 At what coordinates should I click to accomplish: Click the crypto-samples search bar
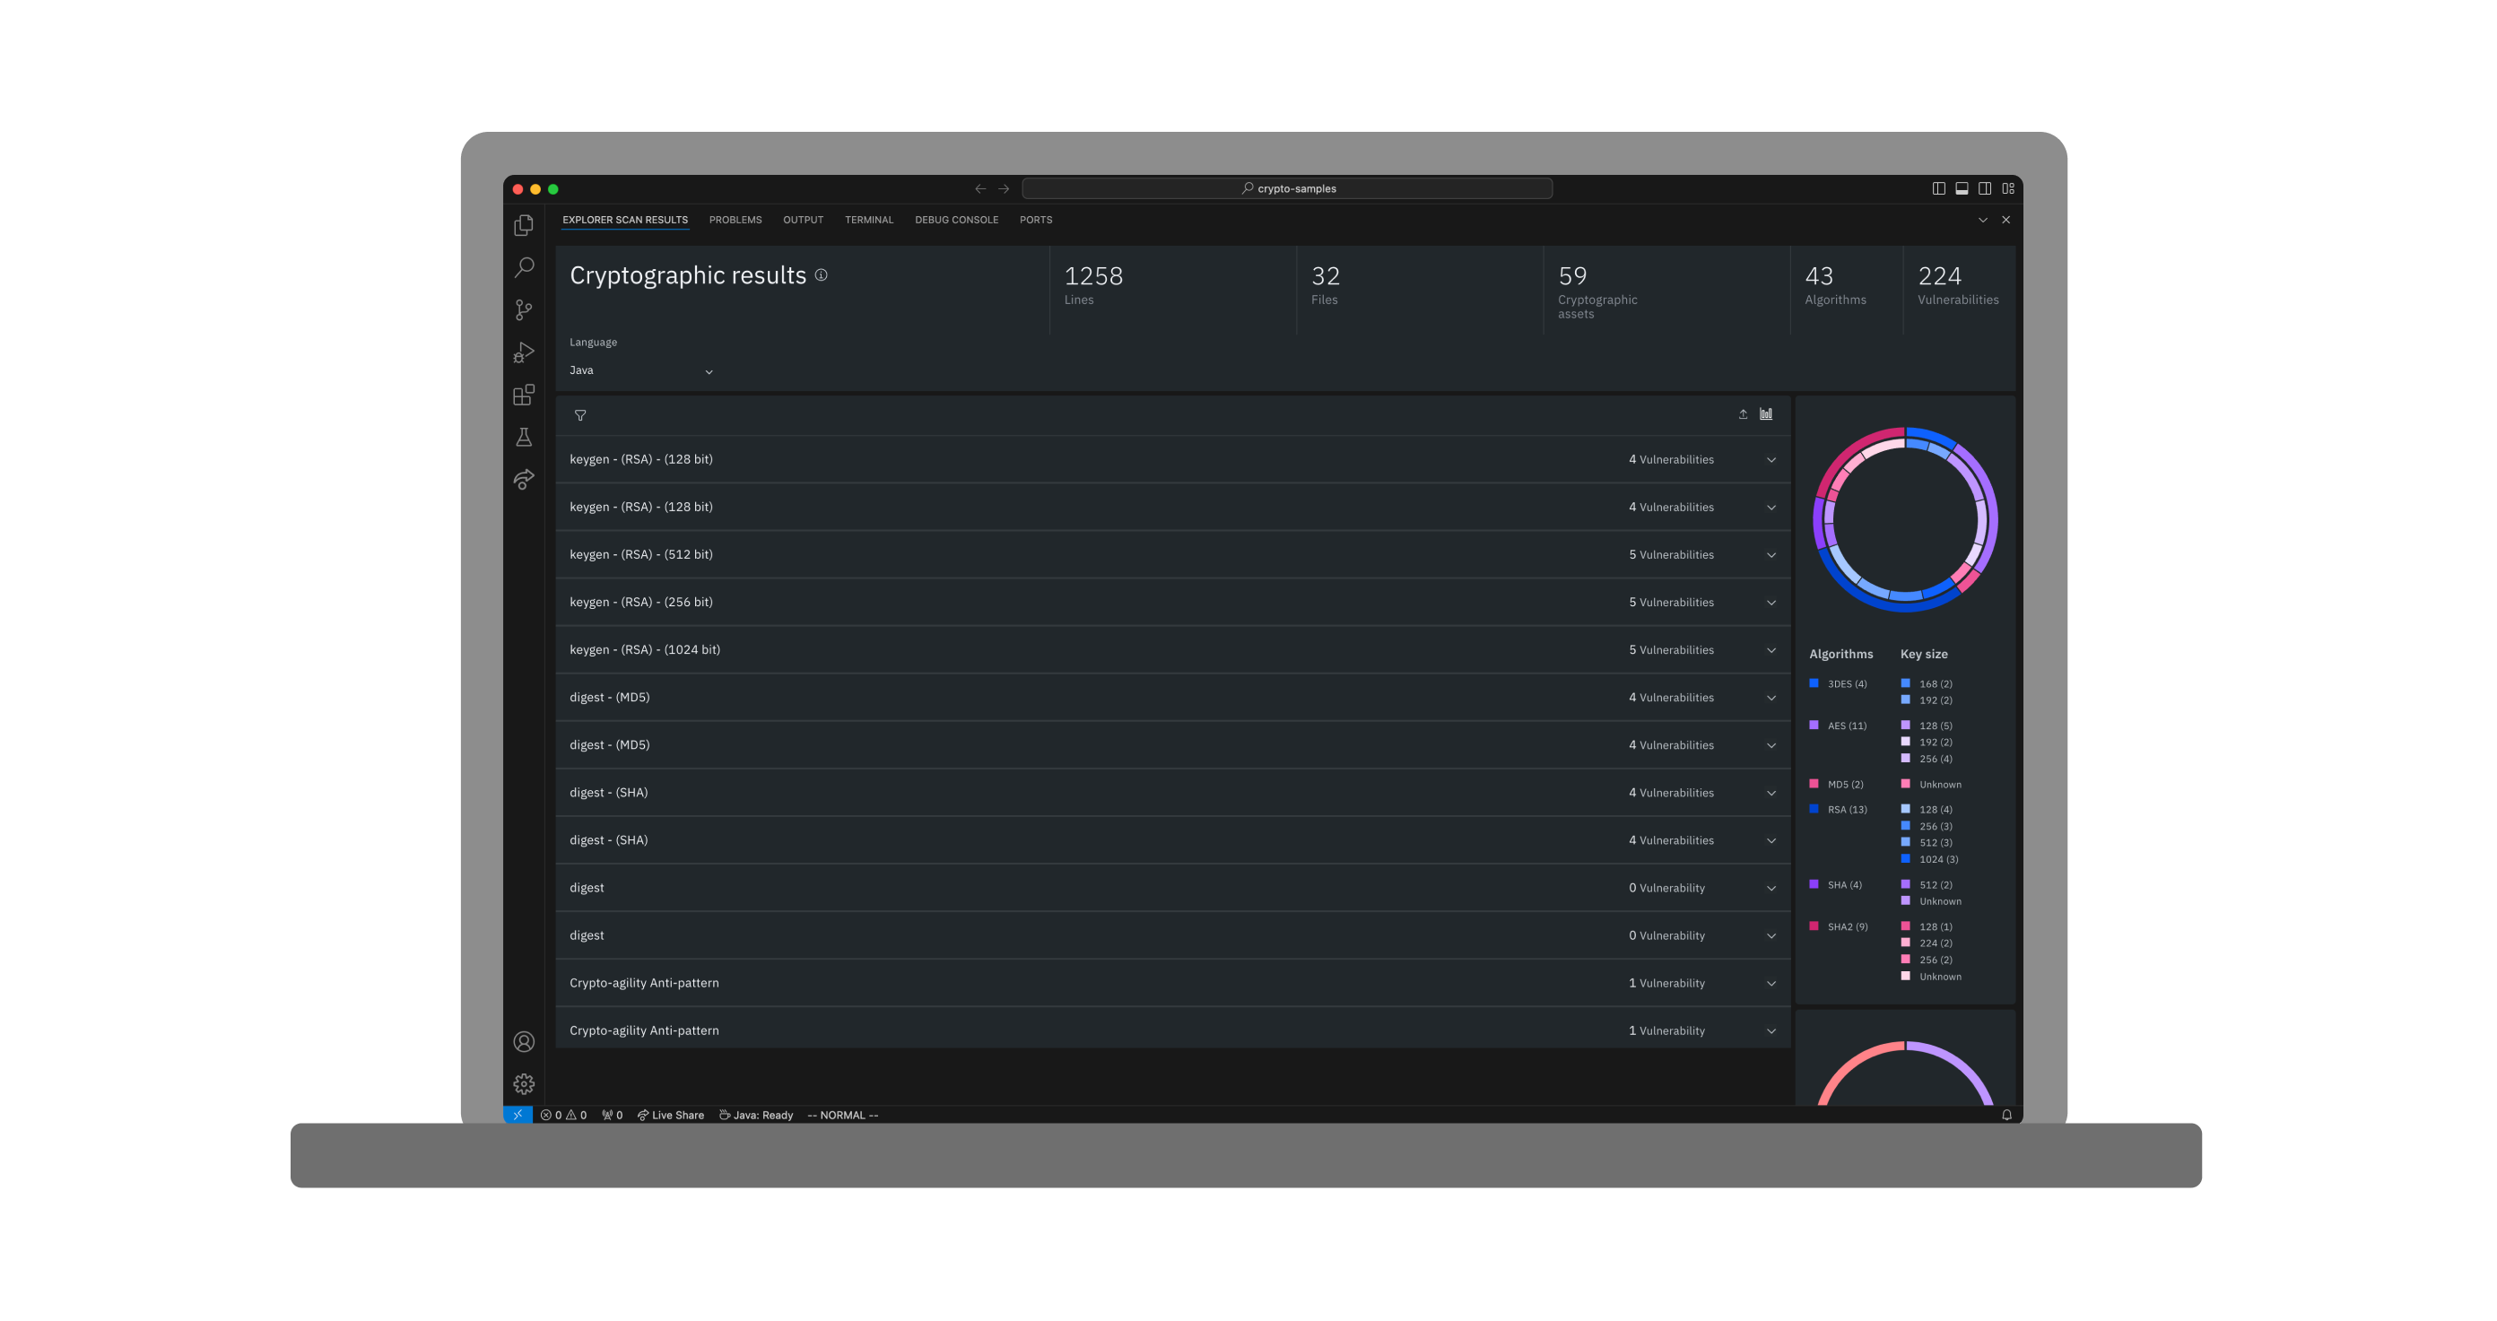tap(1287, 188)
